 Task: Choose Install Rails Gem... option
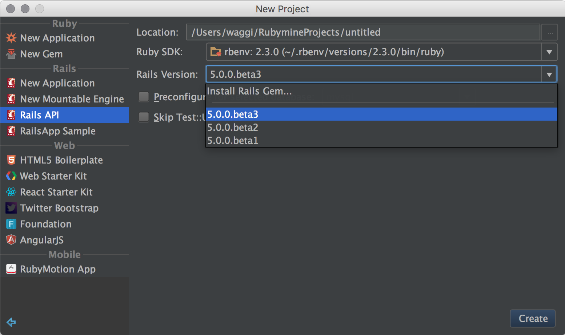pos(381,91)
